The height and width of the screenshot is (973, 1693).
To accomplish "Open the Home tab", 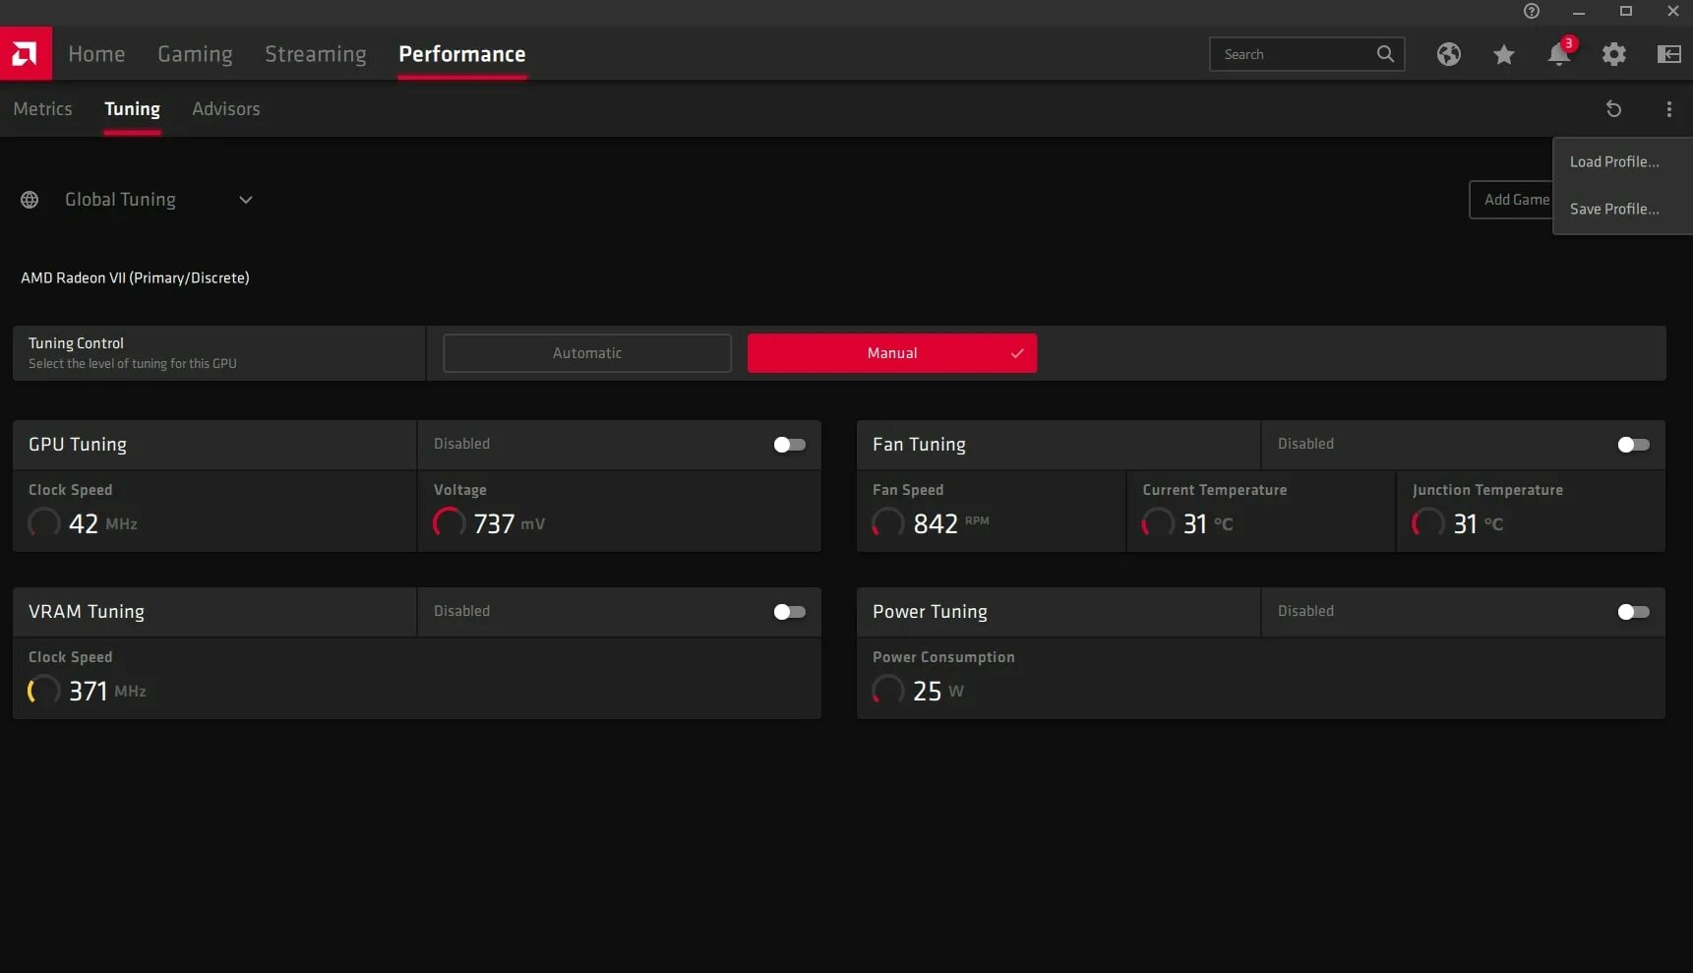I will click(x=96, y=54).
